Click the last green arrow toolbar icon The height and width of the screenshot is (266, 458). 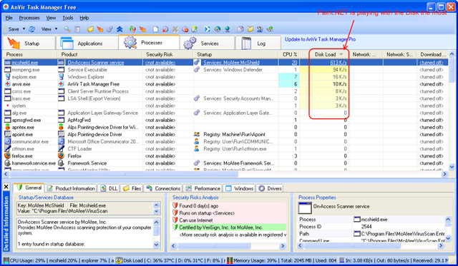pyautogui.click(x=270, y=29)
